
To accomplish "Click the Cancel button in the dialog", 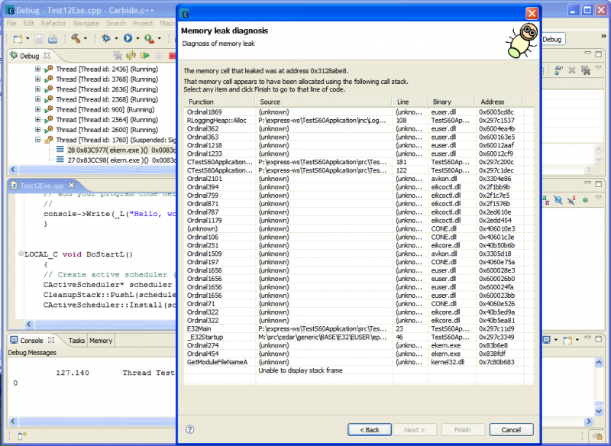I will (511, 430).
